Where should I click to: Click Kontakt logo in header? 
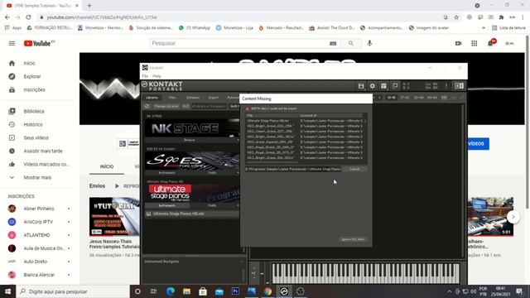[x=162, y=86]
